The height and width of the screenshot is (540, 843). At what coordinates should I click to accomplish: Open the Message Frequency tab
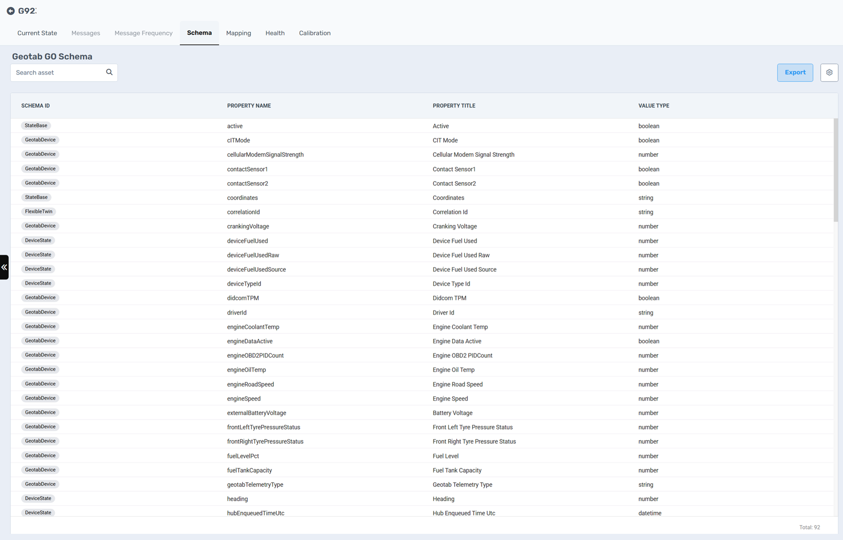coord(143,33)
